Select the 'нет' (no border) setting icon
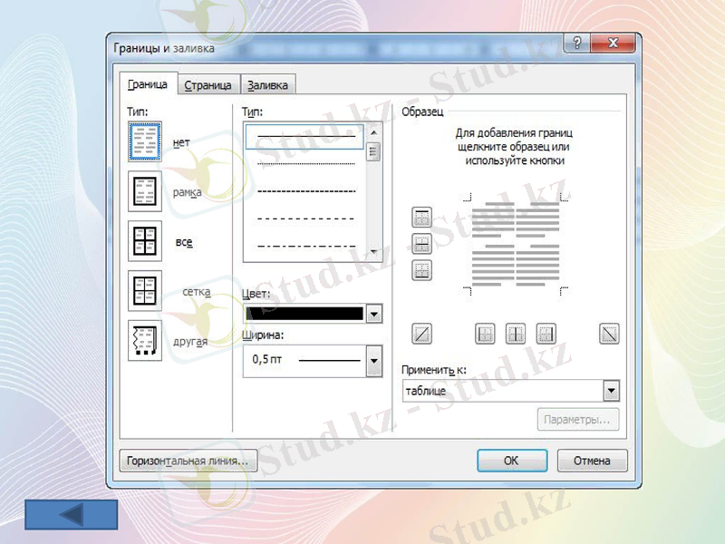This screenshot has height=544, width=725. click(x=145, y=142)
